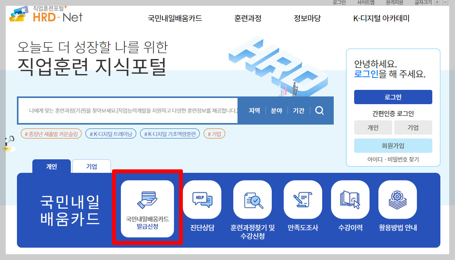The height and width of the screenshot is (260, 455).
Task: Open 훈련과정 top menu
Action: [x=248, y=18]
